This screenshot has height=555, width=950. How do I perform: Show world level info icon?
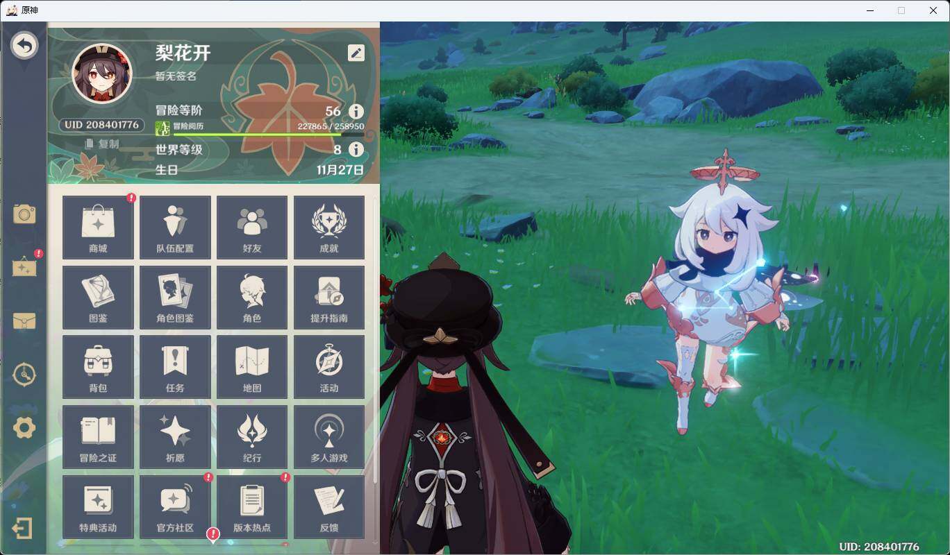pos(356,149)
